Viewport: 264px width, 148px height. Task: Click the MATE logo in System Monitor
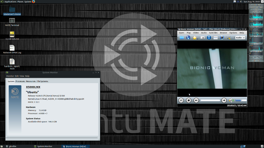click(15, 93)
